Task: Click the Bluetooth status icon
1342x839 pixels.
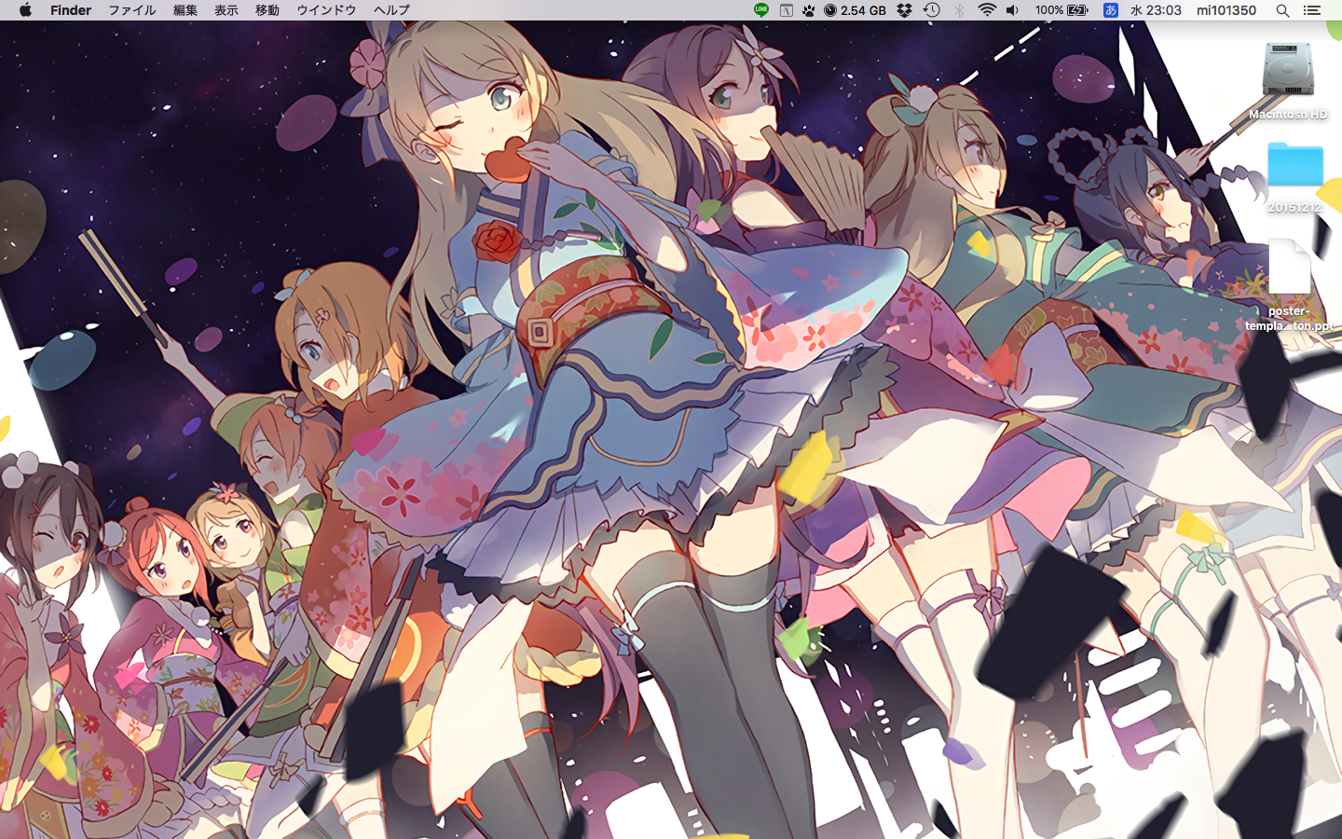Action: (x=959, y=10)
